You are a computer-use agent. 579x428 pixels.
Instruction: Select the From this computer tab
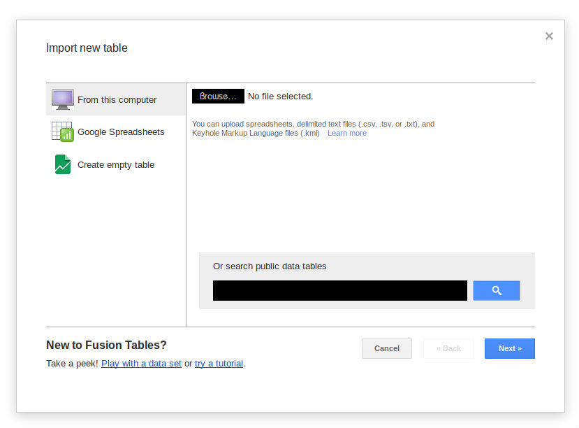click(x=116, y=99)
